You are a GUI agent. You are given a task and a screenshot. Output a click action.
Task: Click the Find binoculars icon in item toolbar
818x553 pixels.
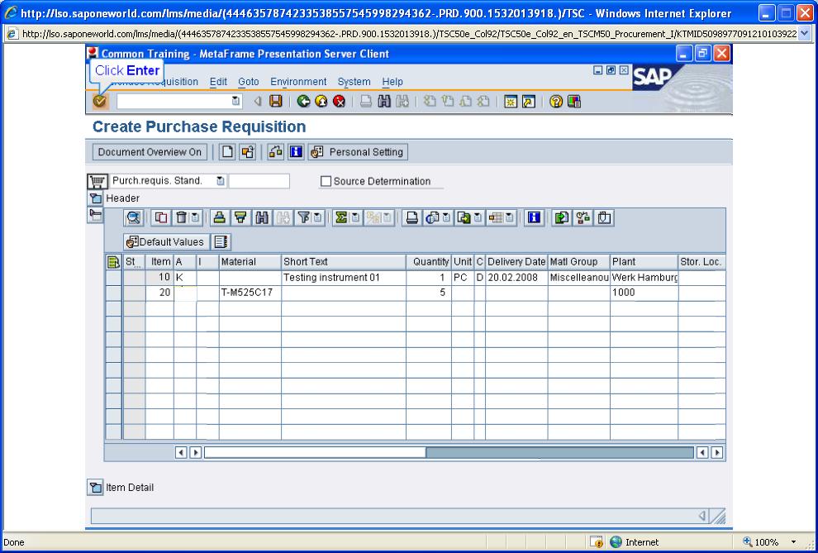[262, 217]
